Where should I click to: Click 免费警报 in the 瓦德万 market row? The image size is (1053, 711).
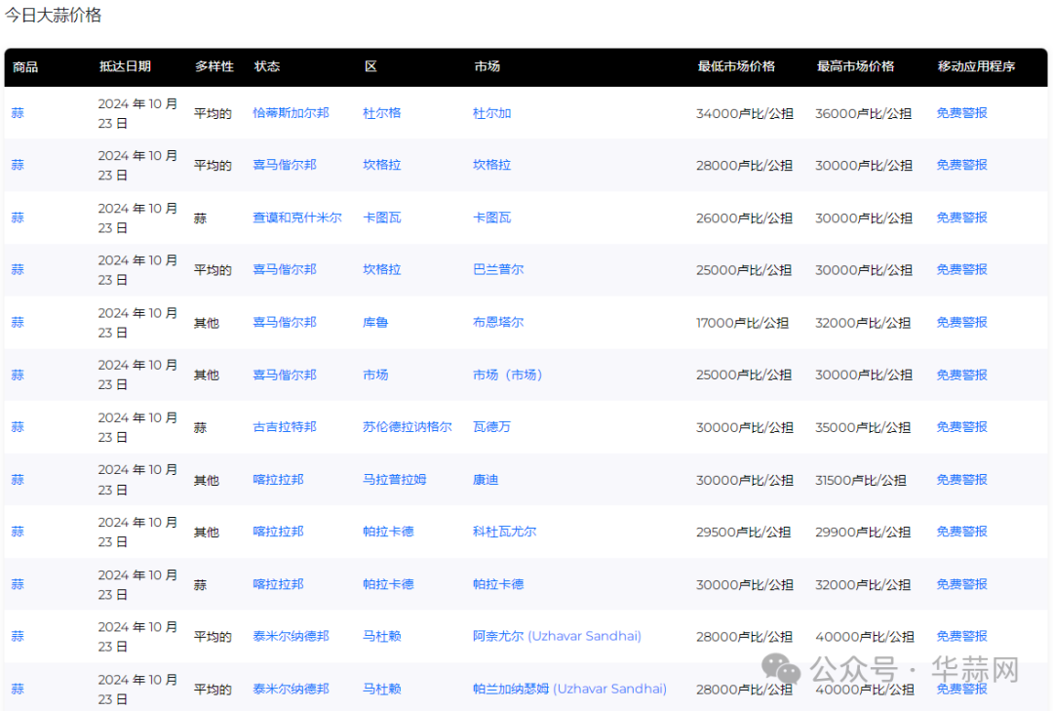point(961,427)
